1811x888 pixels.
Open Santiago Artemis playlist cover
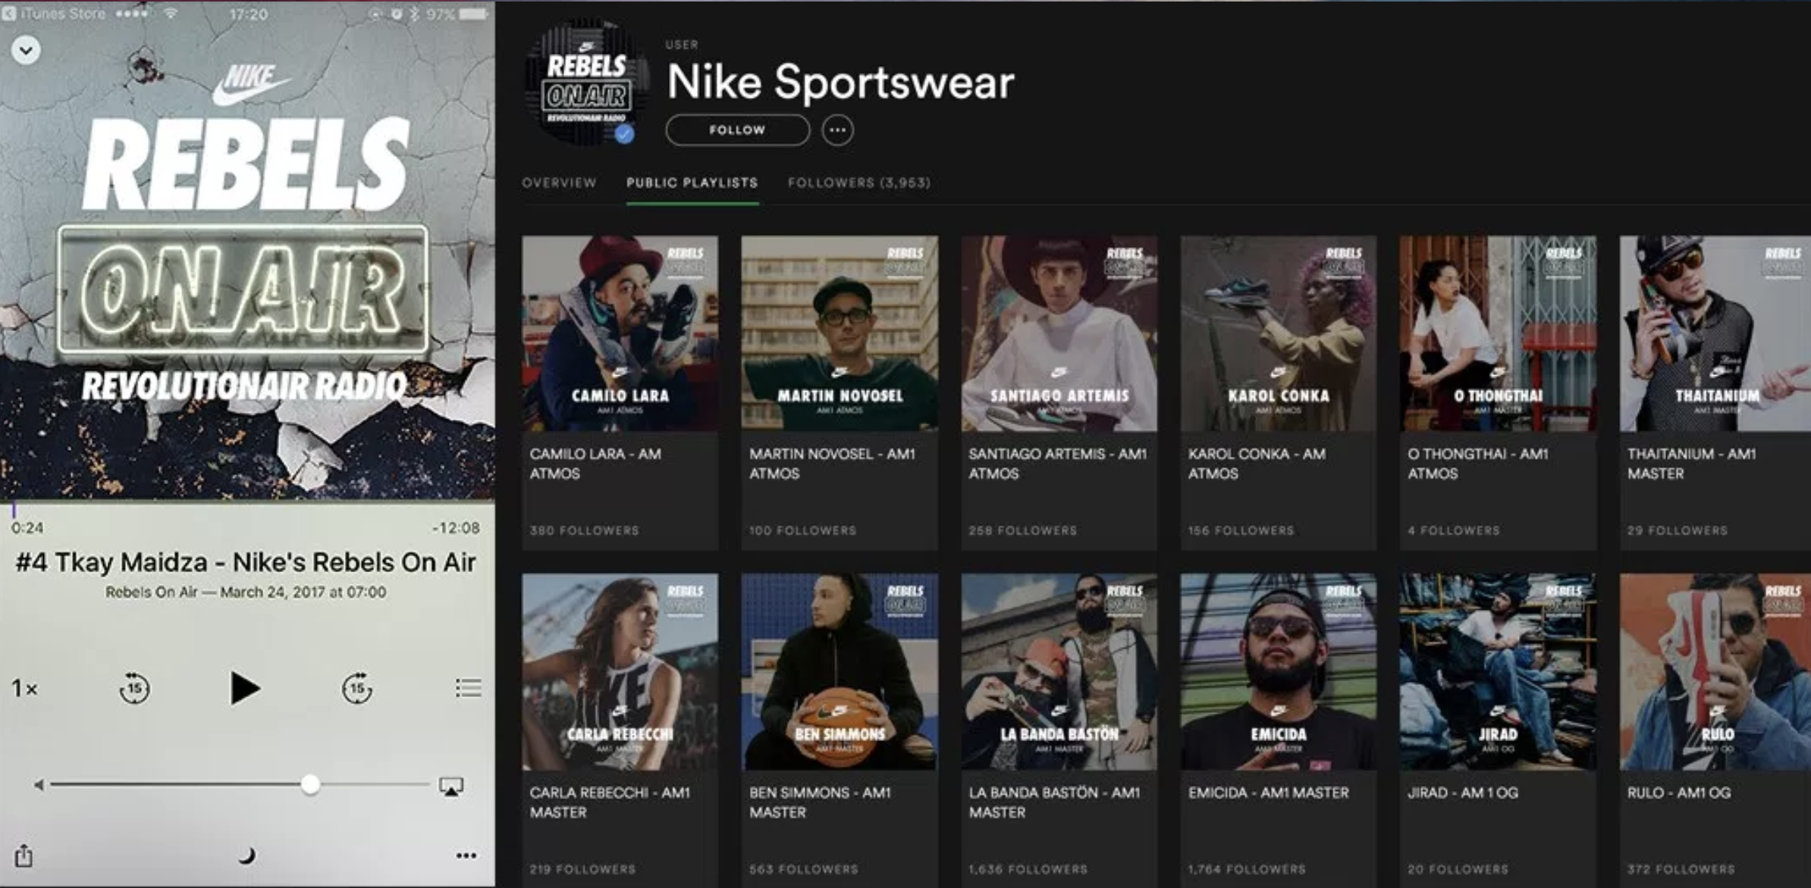pyautogui.click(x=1059, y=333)
